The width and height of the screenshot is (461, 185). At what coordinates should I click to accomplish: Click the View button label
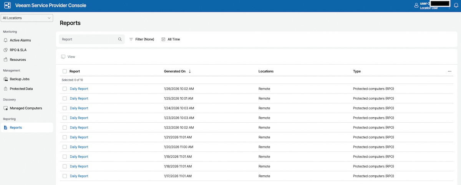click(71, 57)
